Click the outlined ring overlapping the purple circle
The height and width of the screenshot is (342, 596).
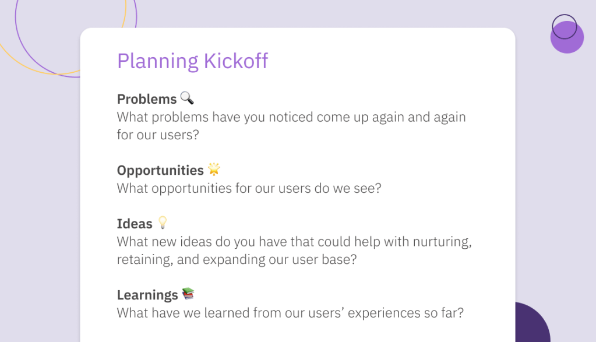[x=565, y=27]
